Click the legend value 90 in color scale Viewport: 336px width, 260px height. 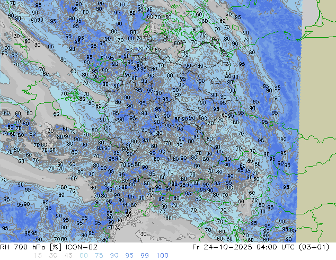[x=114, y=256]
